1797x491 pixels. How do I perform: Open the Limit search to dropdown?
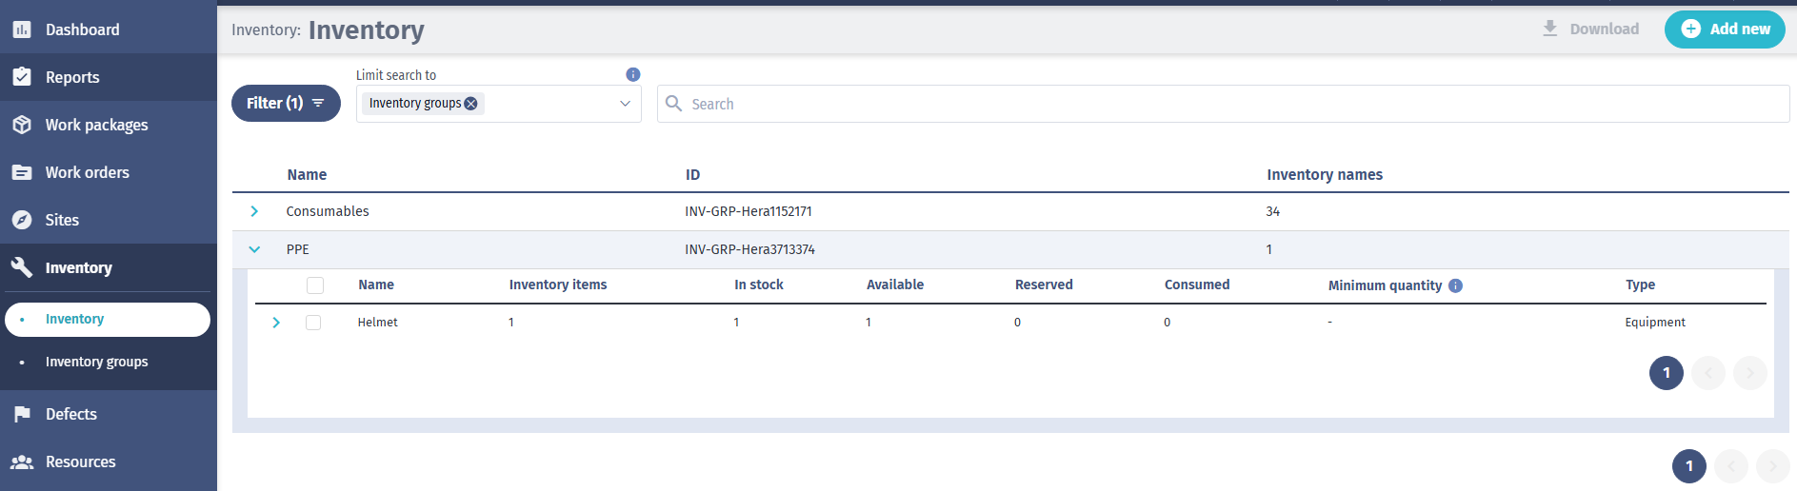(625, 104)
